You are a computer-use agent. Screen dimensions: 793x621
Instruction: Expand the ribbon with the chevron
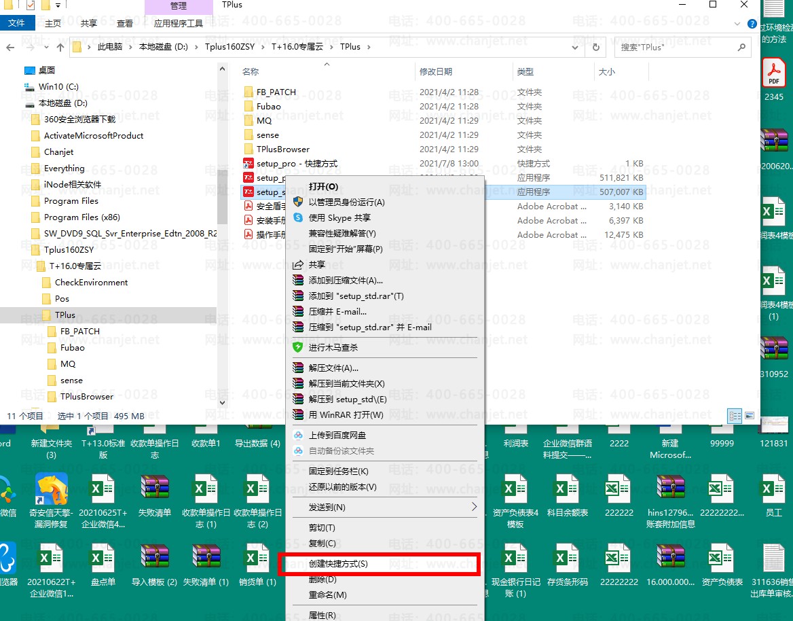point(737,24)
